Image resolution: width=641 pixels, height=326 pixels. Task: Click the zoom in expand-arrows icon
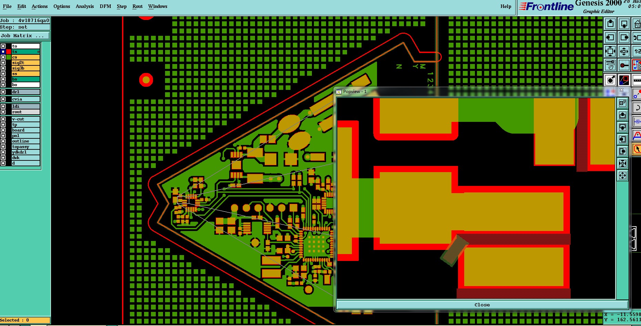click(x=610, y=52)
